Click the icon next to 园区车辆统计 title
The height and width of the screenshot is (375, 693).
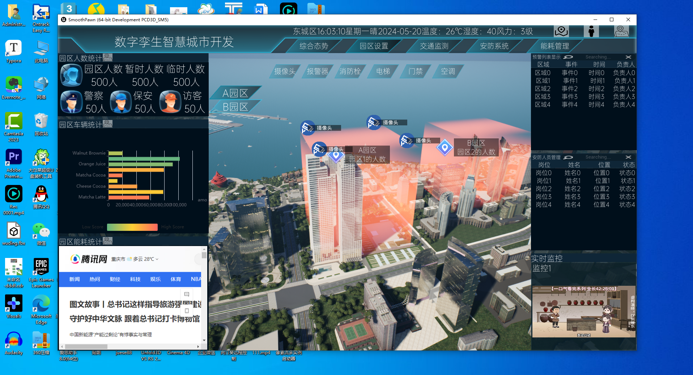(107, 124)
